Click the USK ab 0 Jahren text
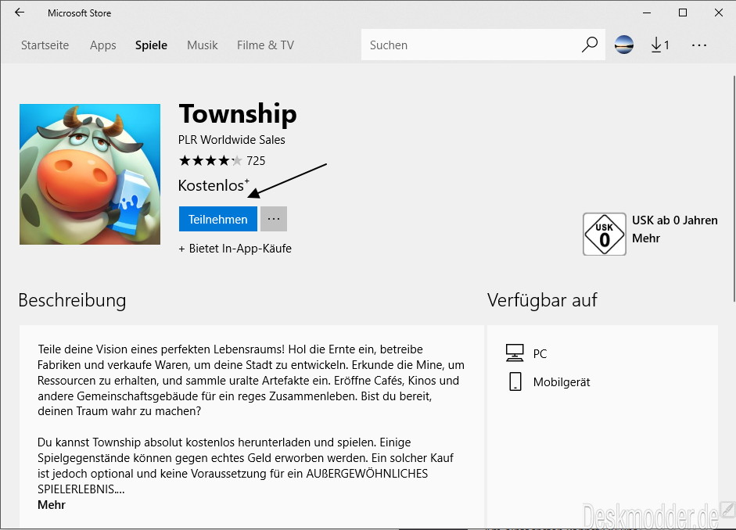Screen dimensions: 736x530 coord(674,220)
